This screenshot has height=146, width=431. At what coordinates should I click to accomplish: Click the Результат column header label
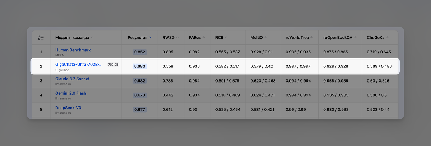coord(137,37)
